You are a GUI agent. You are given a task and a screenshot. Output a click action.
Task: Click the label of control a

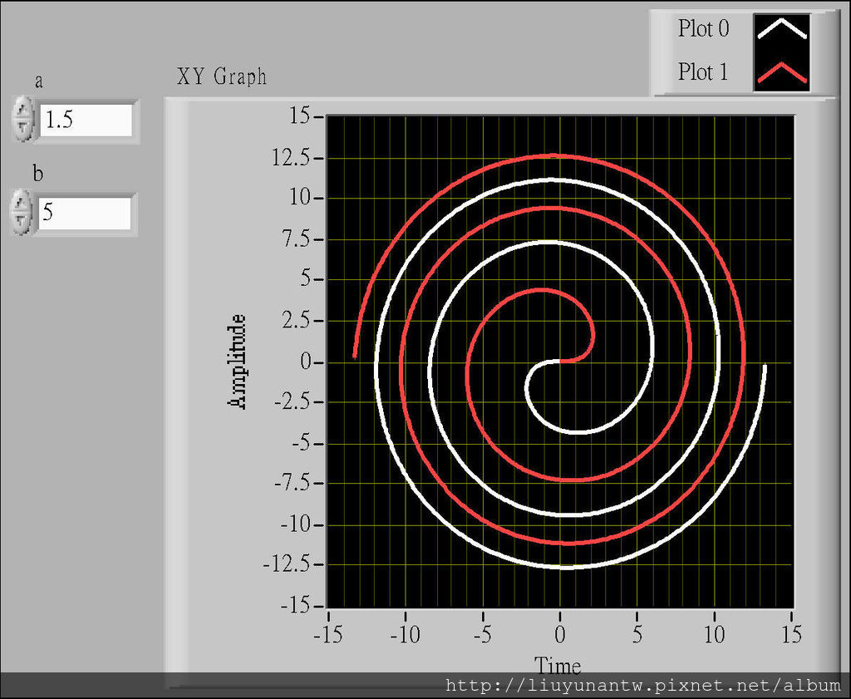pos(39,81)
